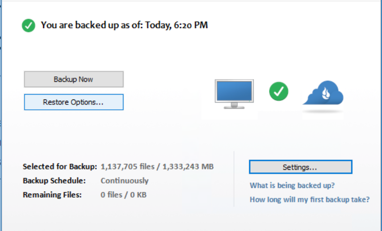The height and width of the screenshot is (231, 382).
Task: Start a backup with Backup Now
Action: tap(73, 80)
